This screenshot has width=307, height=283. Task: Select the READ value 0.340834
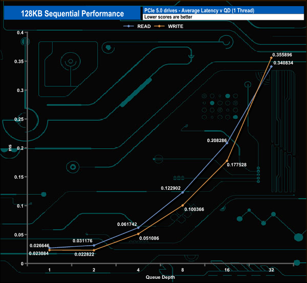point(283,63)
